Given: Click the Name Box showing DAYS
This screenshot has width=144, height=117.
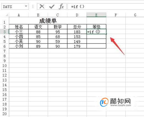Looking at the screenshot, I should coord(15,7).
